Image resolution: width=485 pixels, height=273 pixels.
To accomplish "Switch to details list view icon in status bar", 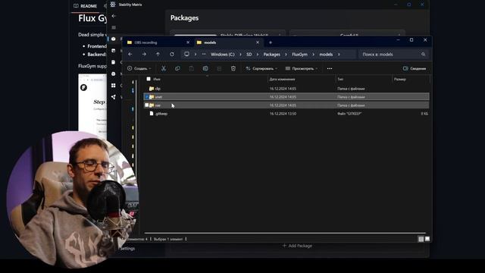I will [x=421, y=239].
